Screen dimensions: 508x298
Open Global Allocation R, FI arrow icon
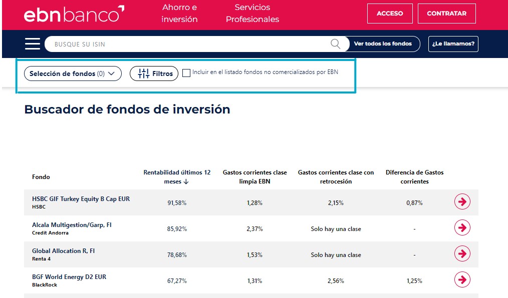(462, 253)
